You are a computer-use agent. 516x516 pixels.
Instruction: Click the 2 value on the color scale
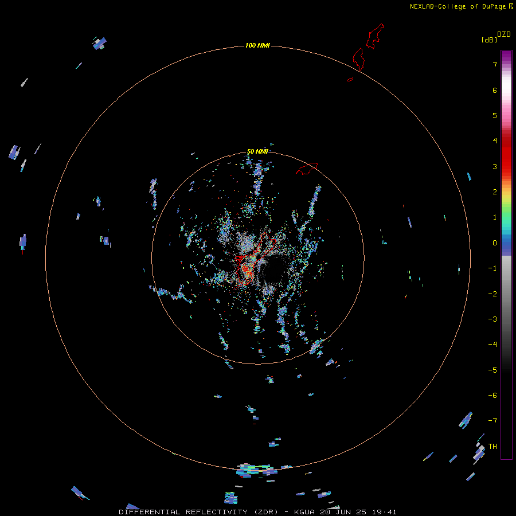495,192
